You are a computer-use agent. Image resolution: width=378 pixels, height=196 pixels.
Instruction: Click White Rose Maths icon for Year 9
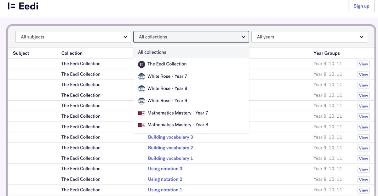(x=141, y=101)
